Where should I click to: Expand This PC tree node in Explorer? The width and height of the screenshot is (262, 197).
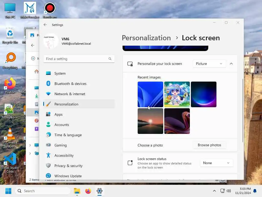30,145
